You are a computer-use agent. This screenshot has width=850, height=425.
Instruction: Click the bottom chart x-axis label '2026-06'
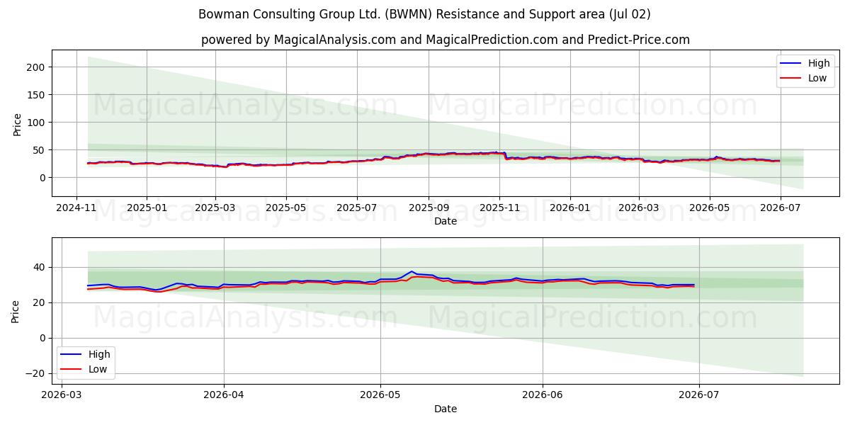(x=543, y=396)
